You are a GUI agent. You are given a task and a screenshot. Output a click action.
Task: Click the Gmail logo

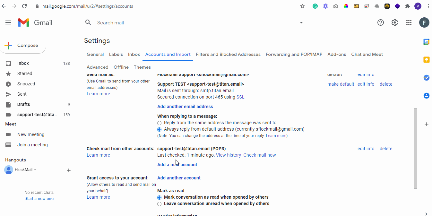coord(35,22)
